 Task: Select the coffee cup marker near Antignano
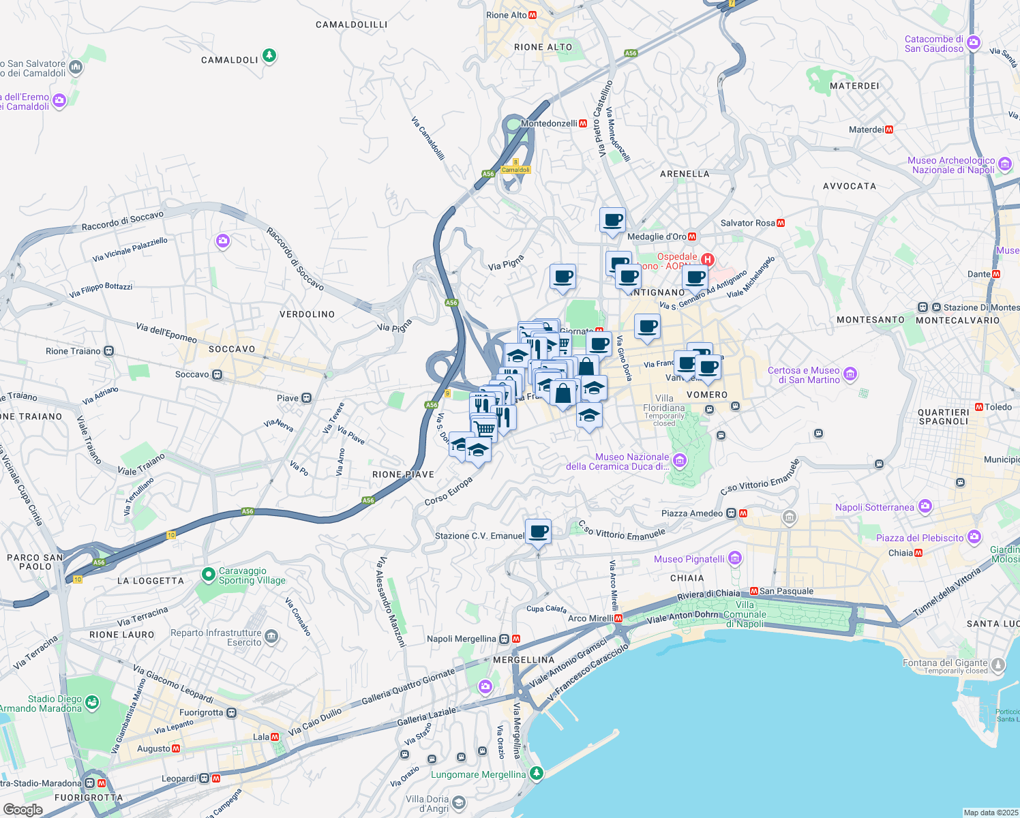coord(627,276)
